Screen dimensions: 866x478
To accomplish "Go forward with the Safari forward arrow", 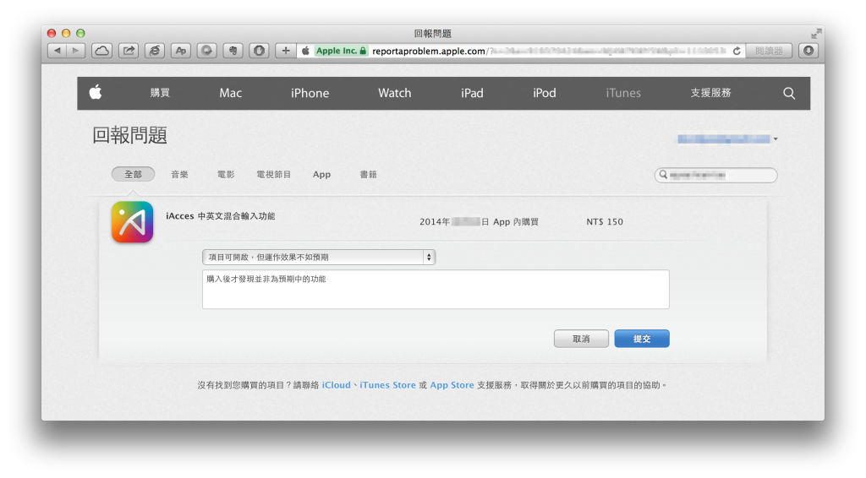I will [75, 51].
